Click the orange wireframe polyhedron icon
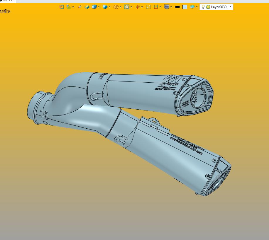The width and height of the screenshot is (269, 240). (116, 7)
